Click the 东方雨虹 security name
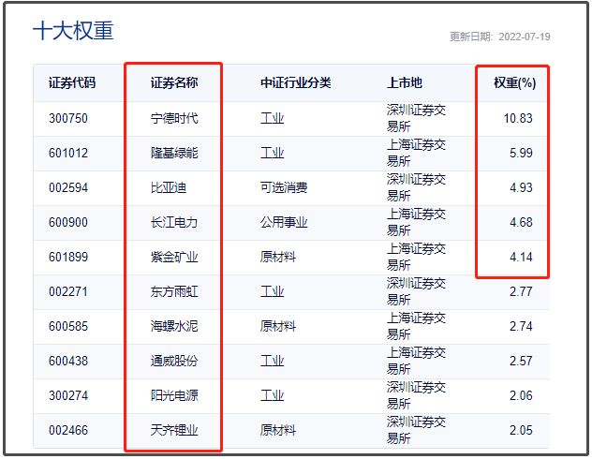592x459 pixels. [174, 291]
